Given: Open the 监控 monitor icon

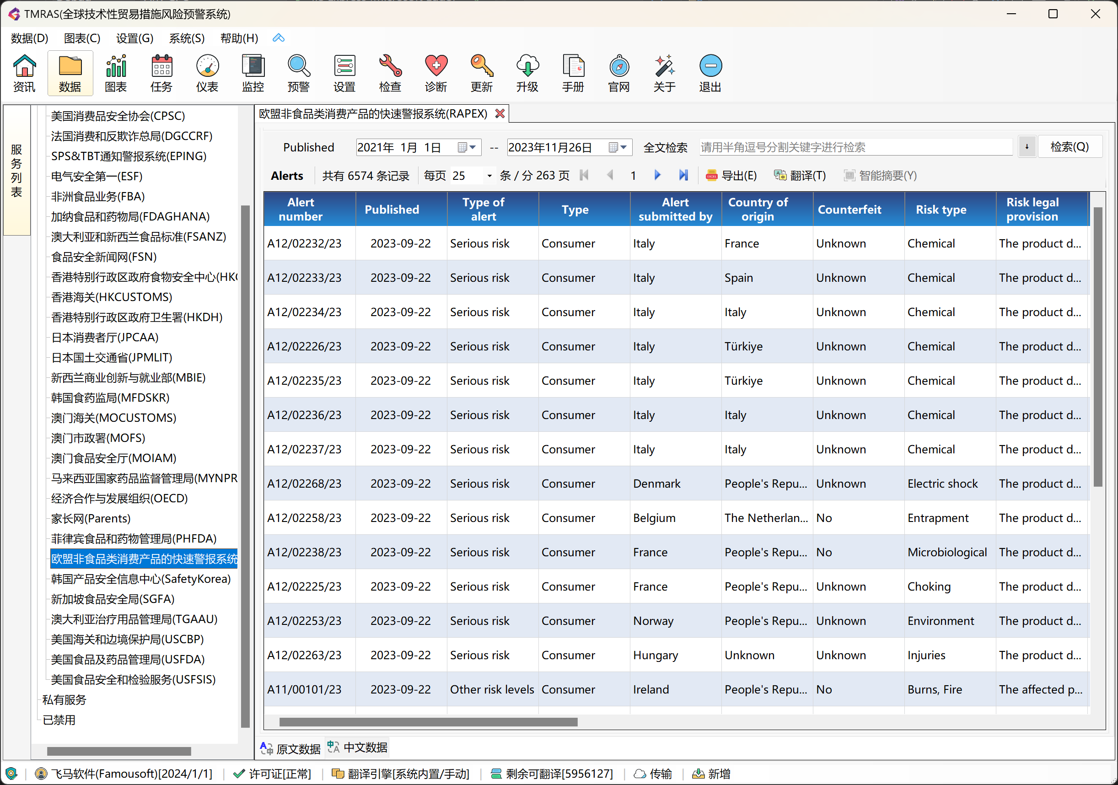Looking at the screenshot, I should click(x=253, y=73).
